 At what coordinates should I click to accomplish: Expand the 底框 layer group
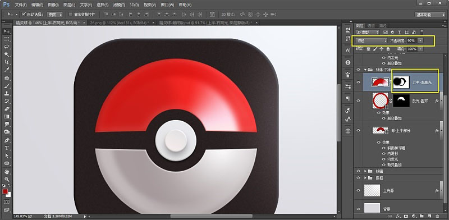click(365, 178)
